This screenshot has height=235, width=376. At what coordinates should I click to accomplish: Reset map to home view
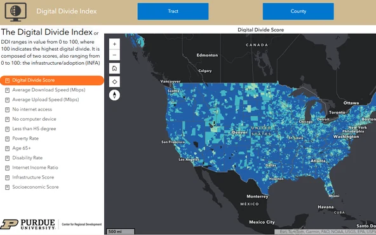[114, 69]
